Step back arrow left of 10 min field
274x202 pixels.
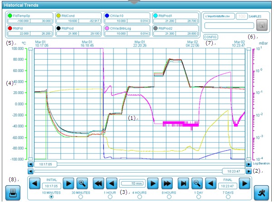pos(112,183)
